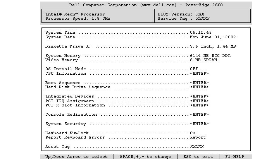
Task: Click the Video Memory label
Action: [x=62, y=60]
